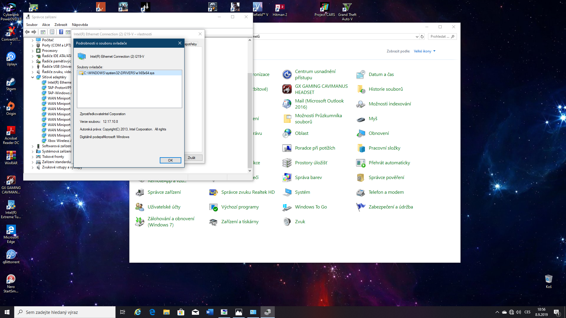Screen dimensions: 566x318
Task: Open the Zobrazit menu
Action: pyautogui.click(x=61, y=25)
